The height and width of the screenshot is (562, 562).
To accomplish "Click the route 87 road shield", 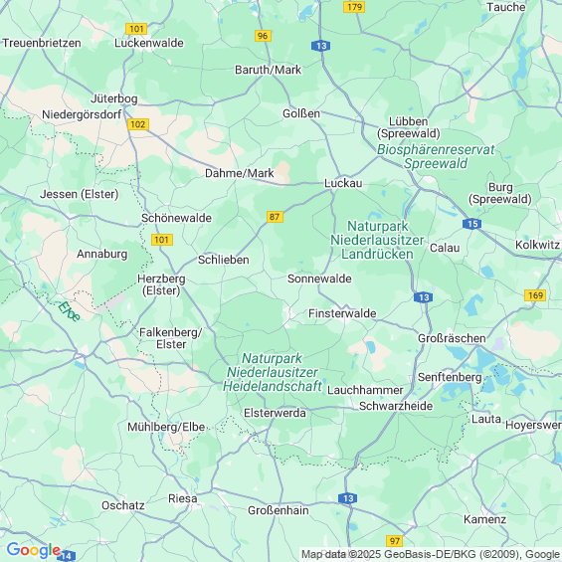I will point(275,217).
